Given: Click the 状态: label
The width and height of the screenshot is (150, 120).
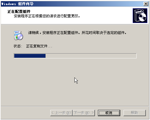Looking at the screenshot, I should (x=18, y=46).
